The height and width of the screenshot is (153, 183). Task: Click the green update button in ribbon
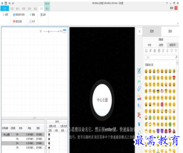[x=32, y=15]
